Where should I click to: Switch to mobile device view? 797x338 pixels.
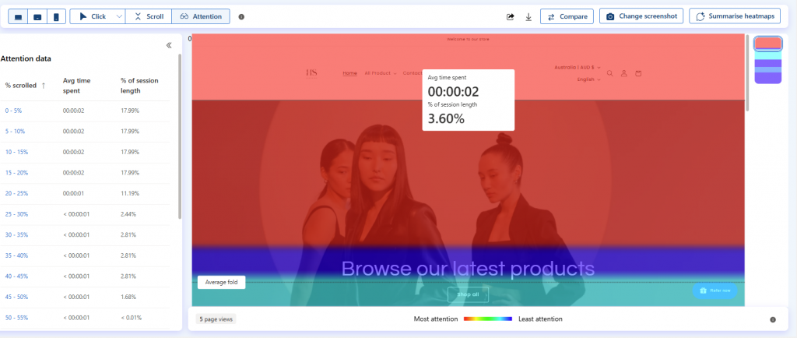(55, 16)
